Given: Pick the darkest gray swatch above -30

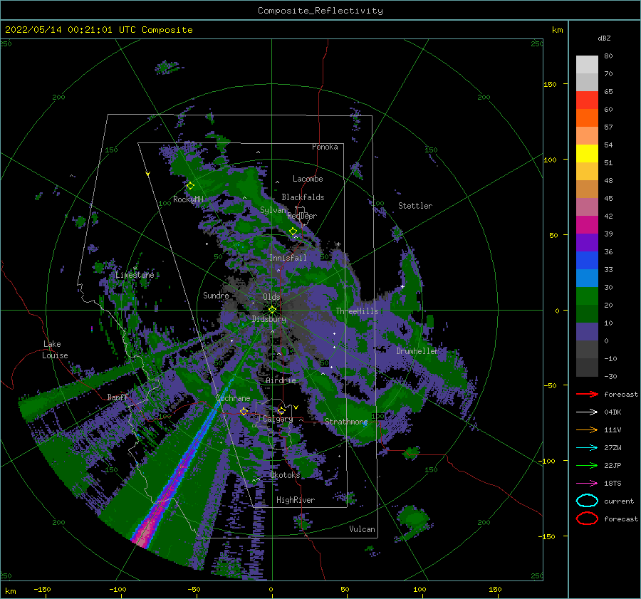Looking at the screenshot, I should coord(587,368).
